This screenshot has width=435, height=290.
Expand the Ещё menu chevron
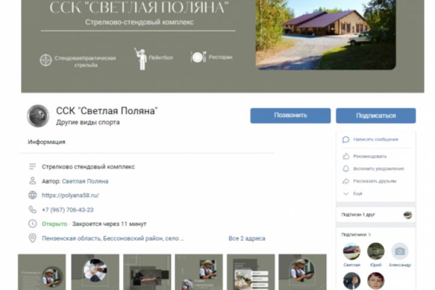346,194
